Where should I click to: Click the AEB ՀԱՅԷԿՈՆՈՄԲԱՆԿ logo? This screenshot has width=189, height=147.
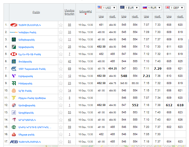(x=14, y=142)
